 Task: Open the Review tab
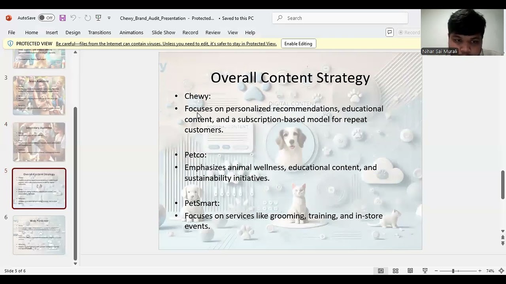click(213, 32)
